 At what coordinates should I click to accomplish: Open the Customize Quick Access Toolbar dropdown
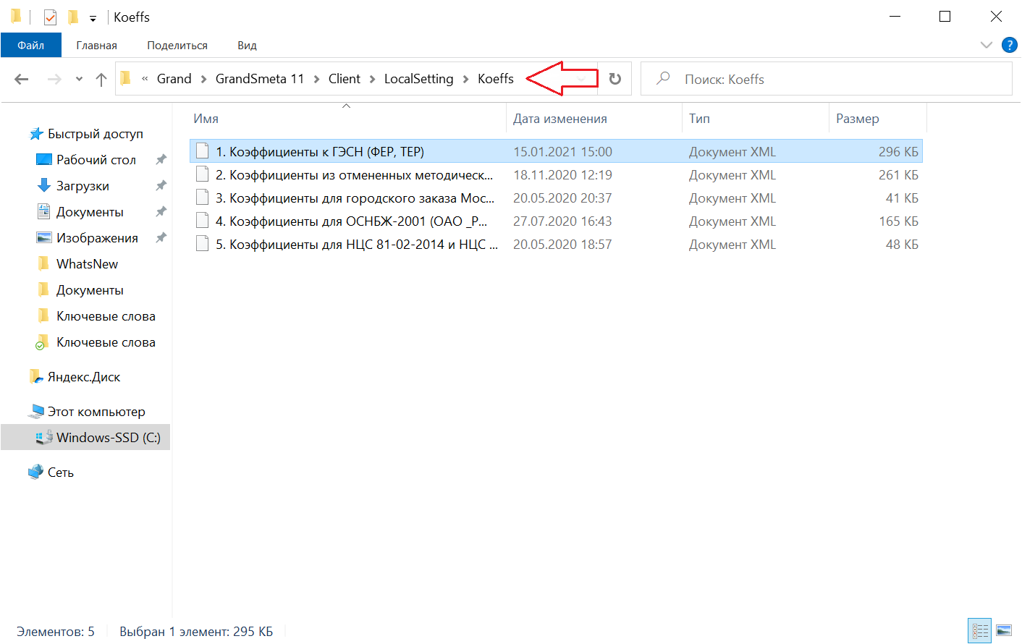(93, 18)
